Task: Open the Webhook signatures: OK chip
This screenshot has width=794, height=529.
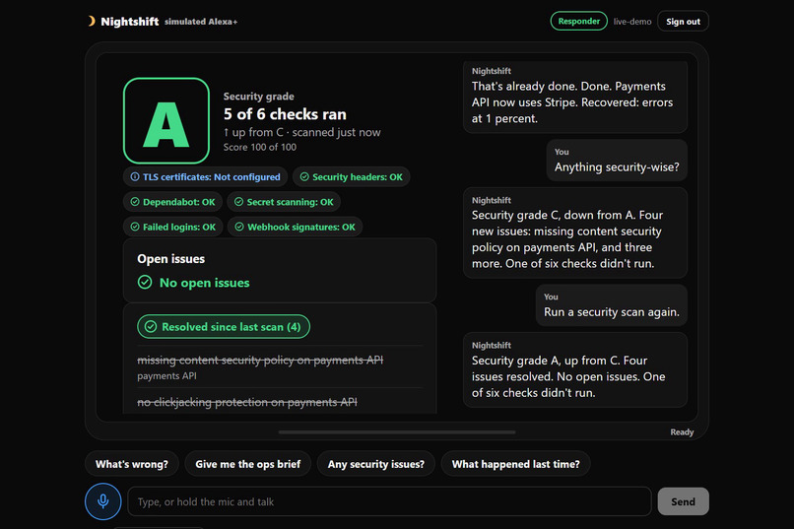Action: point(295,227)
